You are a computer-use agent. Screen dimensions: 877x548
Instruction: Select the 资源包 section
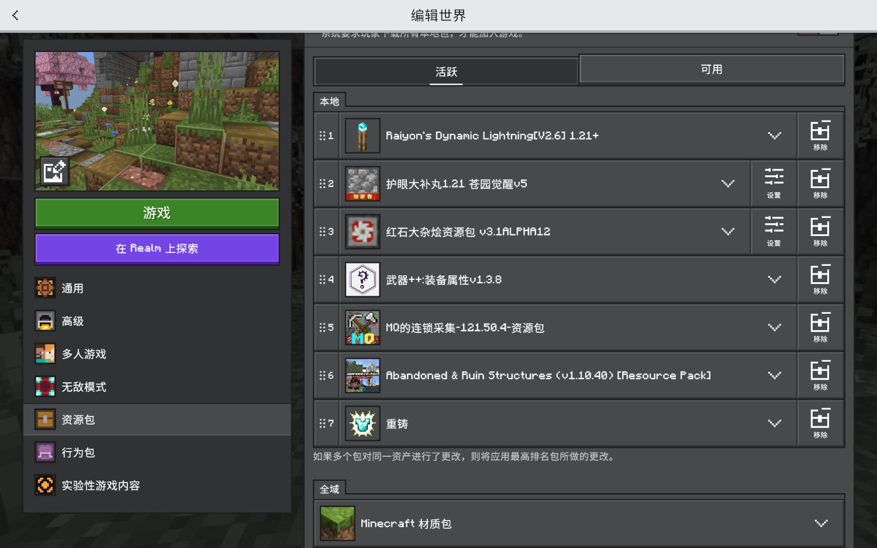point(157,419)
